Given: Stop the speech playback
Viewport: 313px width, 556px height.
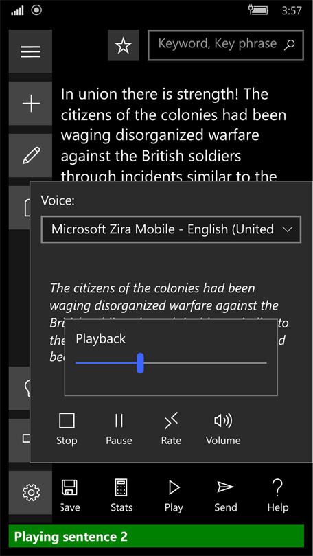Looking at the screenshot, I should (x=67, y=429).
